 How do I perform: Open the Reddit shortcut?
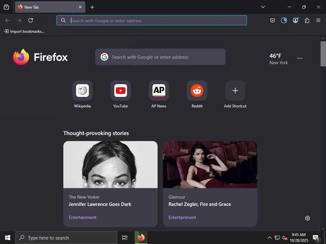pos(197,94)
